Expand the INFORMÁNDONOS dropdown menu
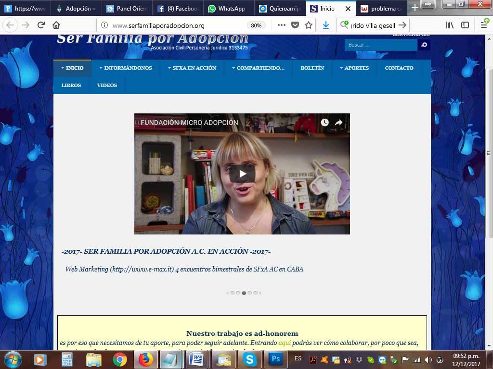The image size is (493, 369). [x=126, y=68]
